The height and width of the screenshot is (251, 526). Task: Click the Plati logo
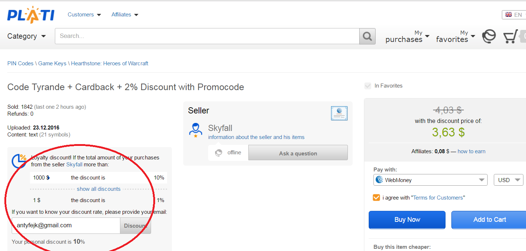coord(31,15)
